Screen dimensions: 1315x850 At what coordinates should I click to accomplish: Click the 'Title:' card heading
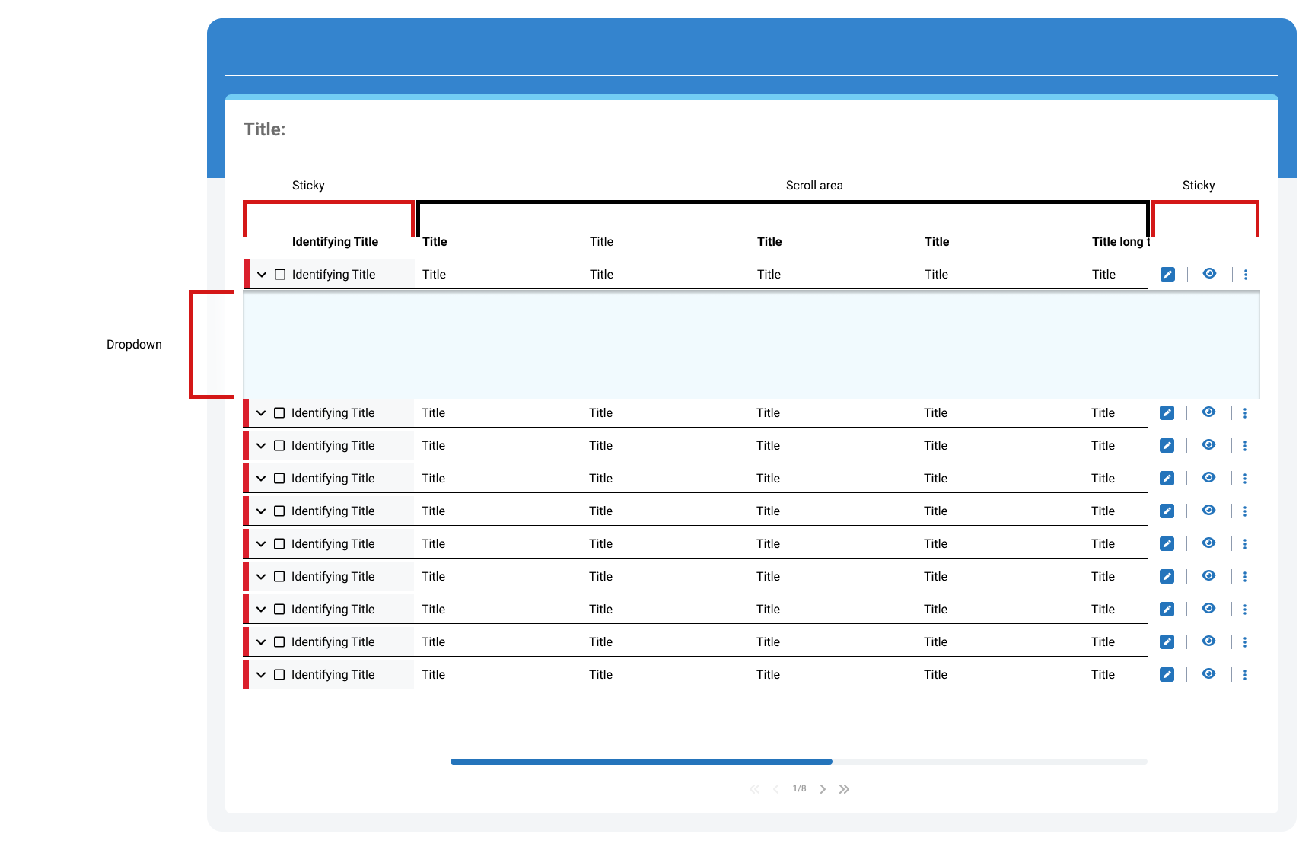265,129
